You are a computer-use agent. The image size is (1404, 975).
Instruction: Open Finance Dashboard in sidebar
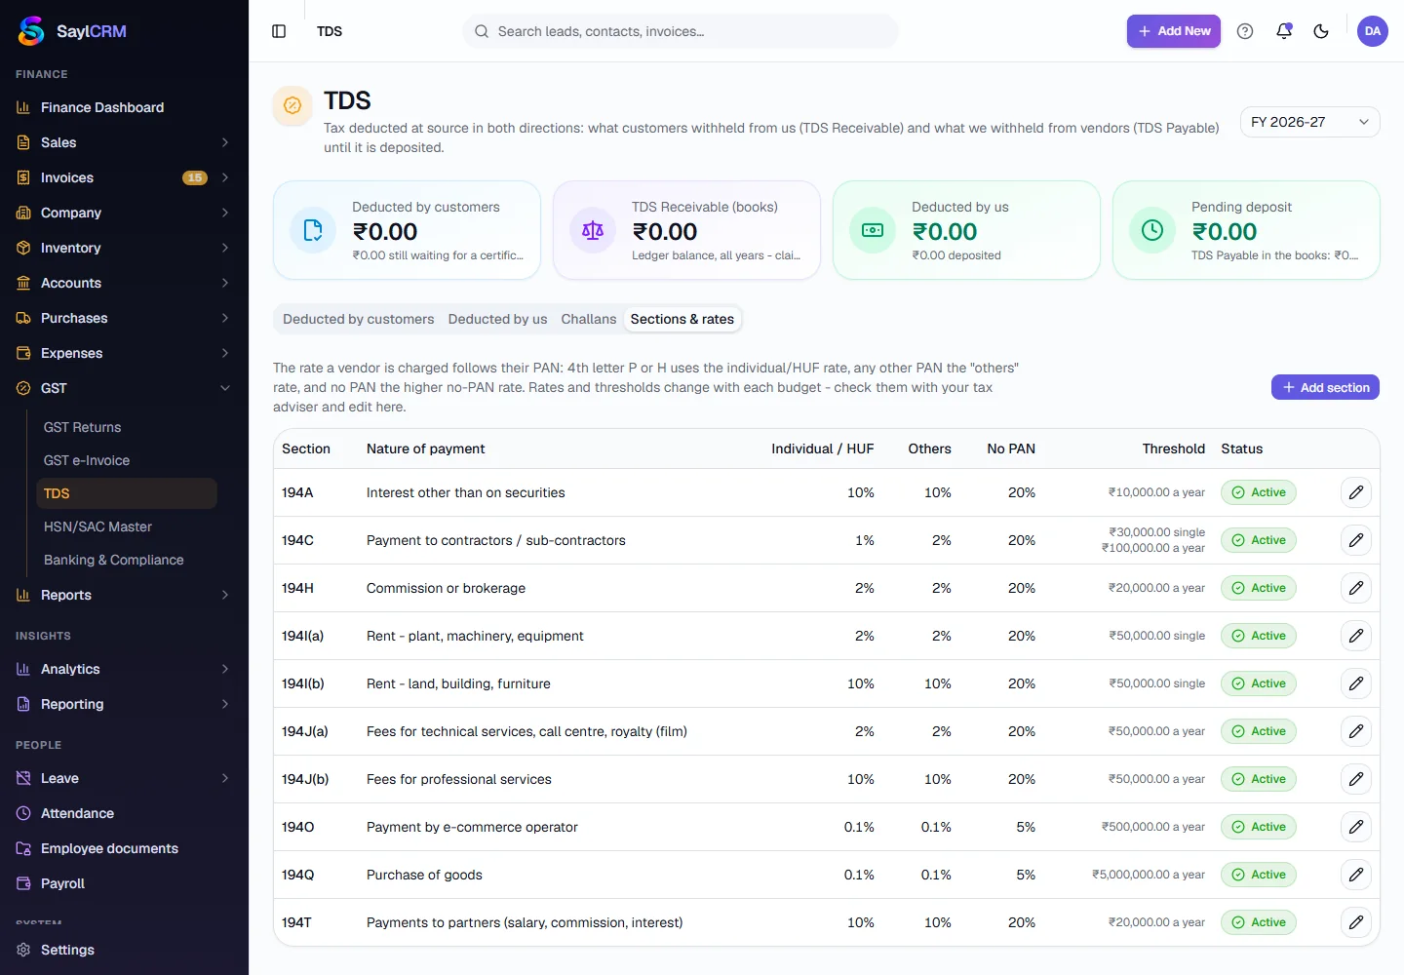(124, 107)
